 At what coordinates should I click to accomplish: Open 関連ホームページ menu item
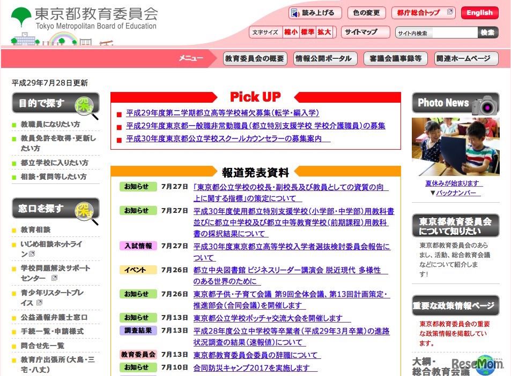point(466,58)
